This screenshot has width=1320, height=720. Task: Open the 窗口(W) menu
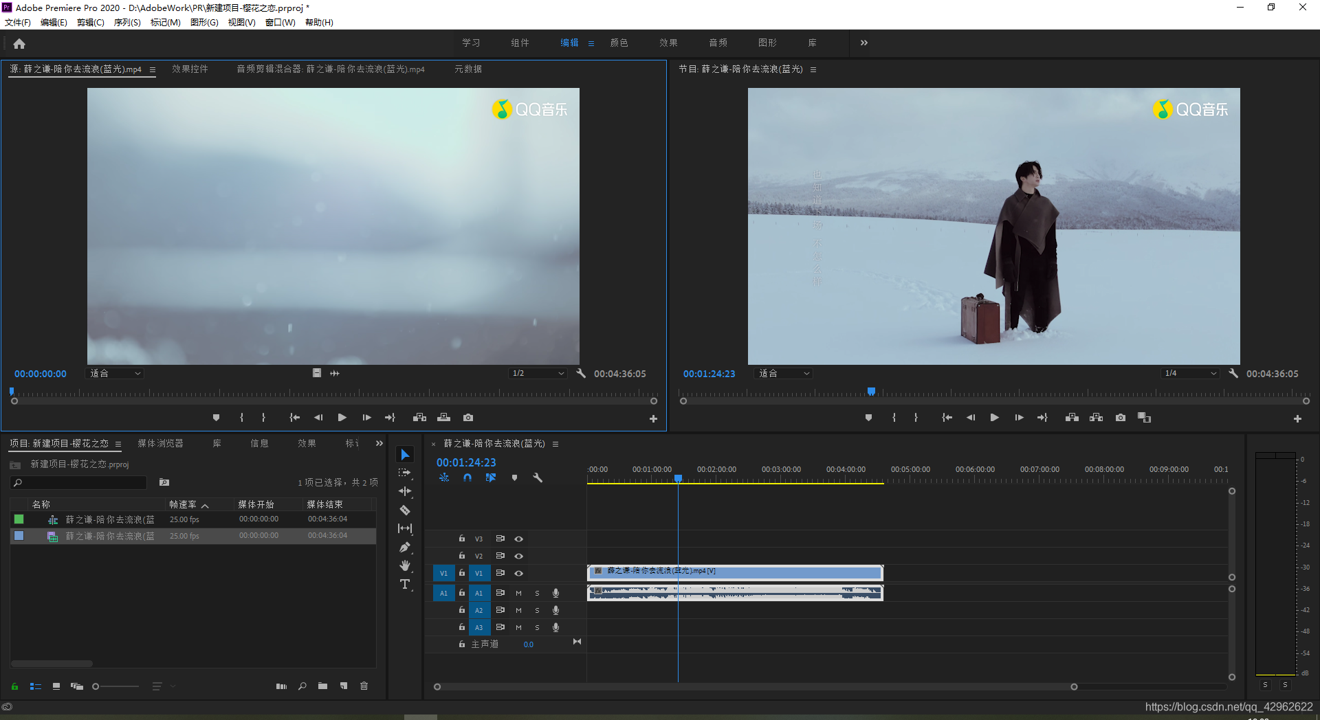(x=280, y=23)
